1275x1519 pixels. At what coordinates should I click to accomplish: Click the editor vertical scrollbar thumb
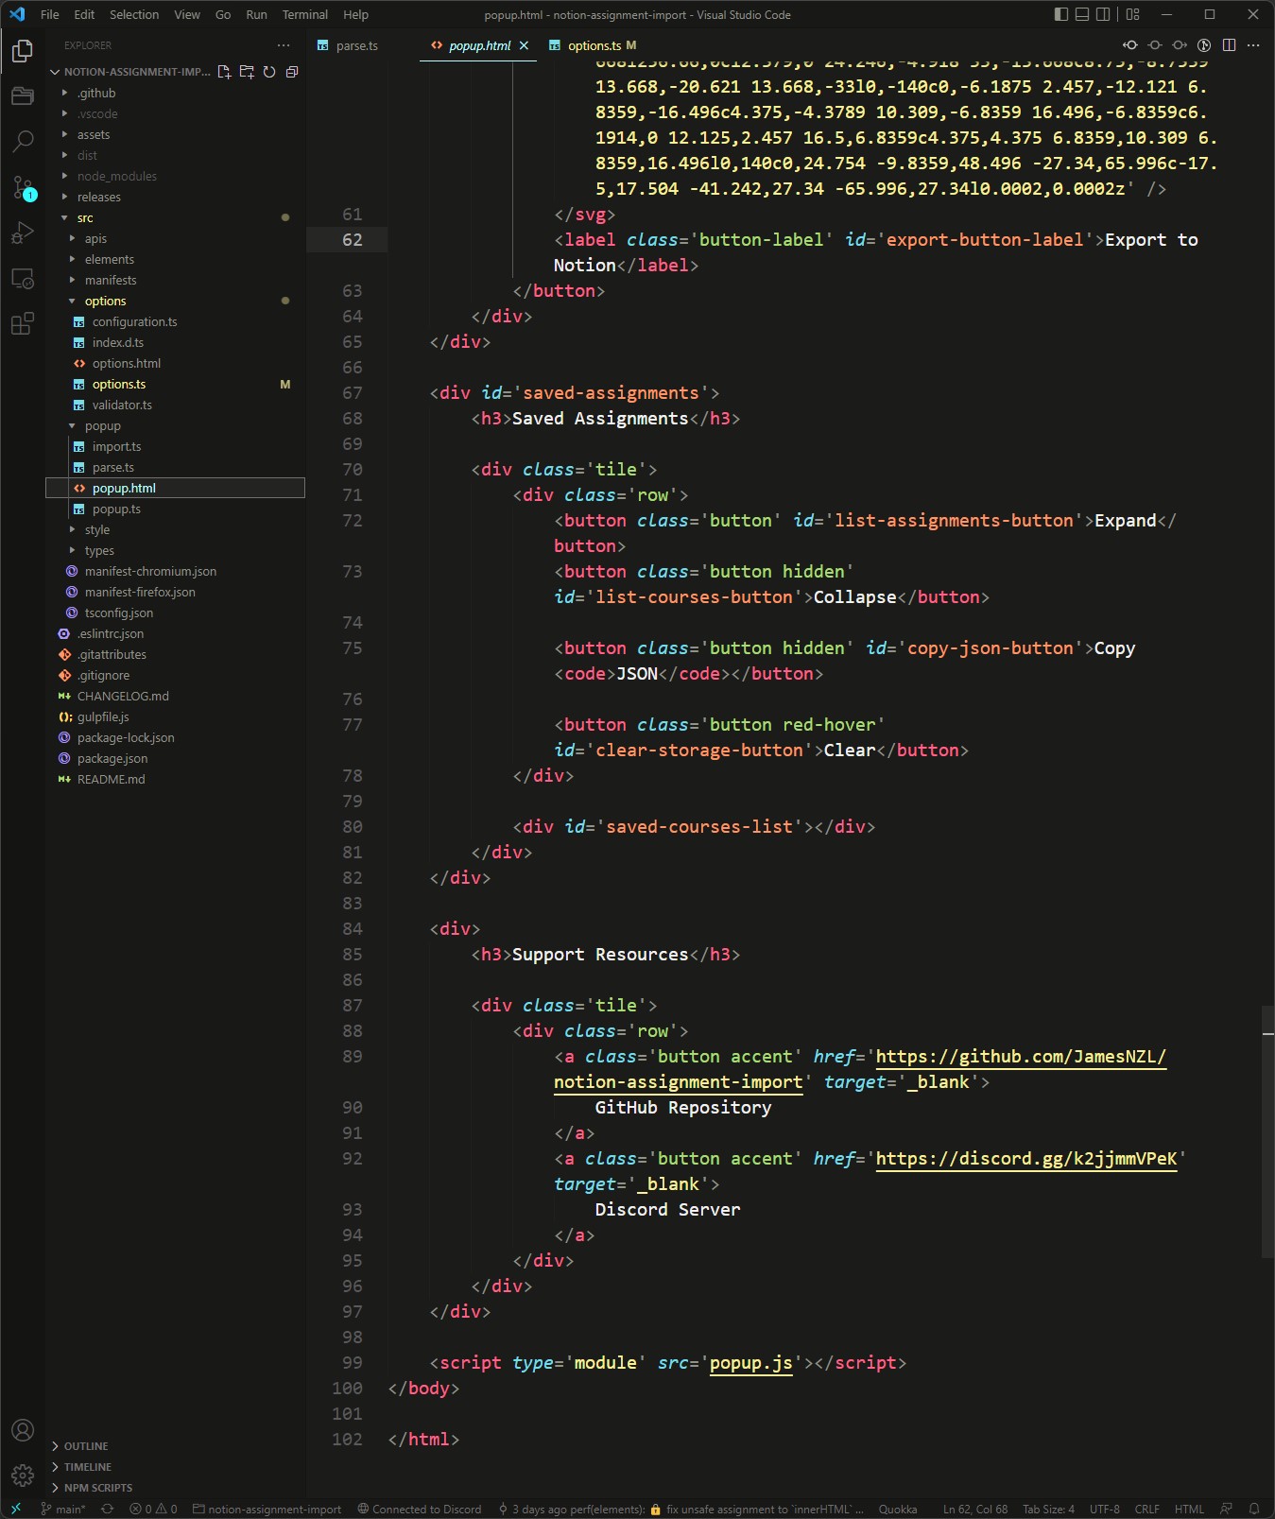pos(1267,1131)
